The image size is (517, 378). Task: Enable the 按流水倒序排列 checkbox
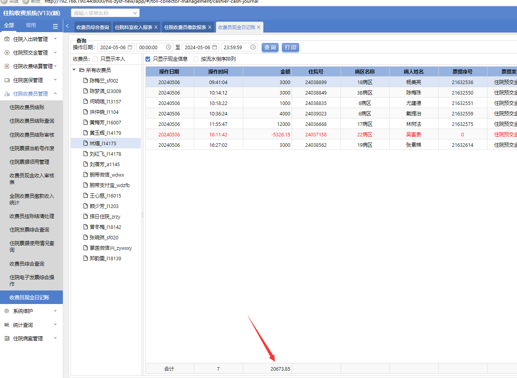pyautogui.click(x=196, y=59)
